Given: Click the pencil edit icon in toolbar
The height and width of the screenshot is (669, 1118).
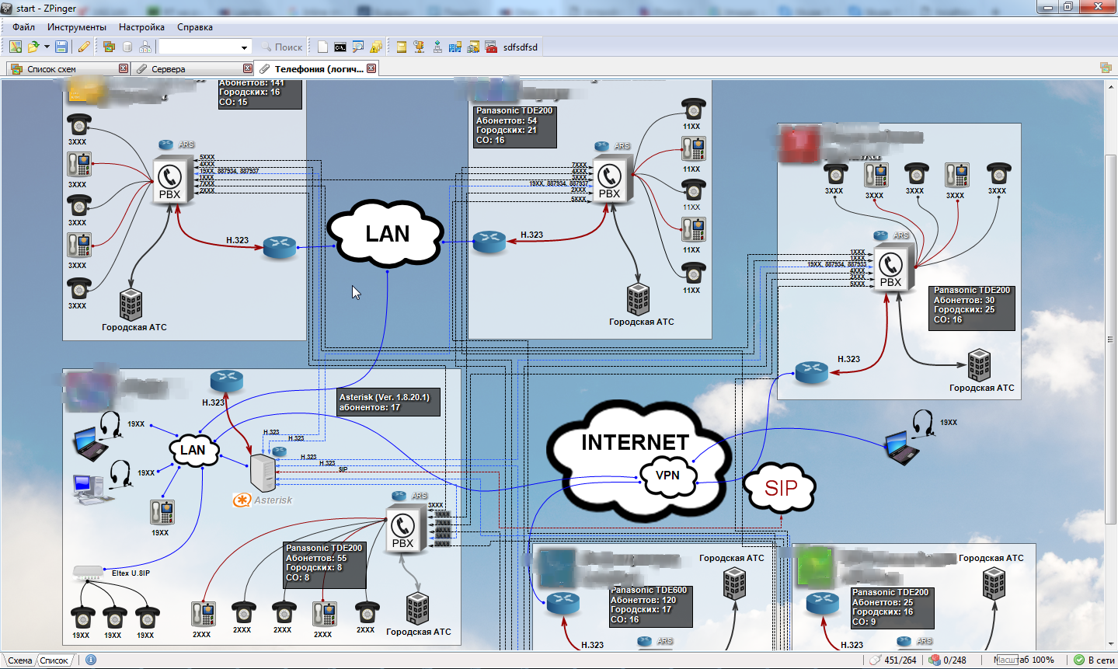Looking at the screenshot, I should click(x=84, y=47).
